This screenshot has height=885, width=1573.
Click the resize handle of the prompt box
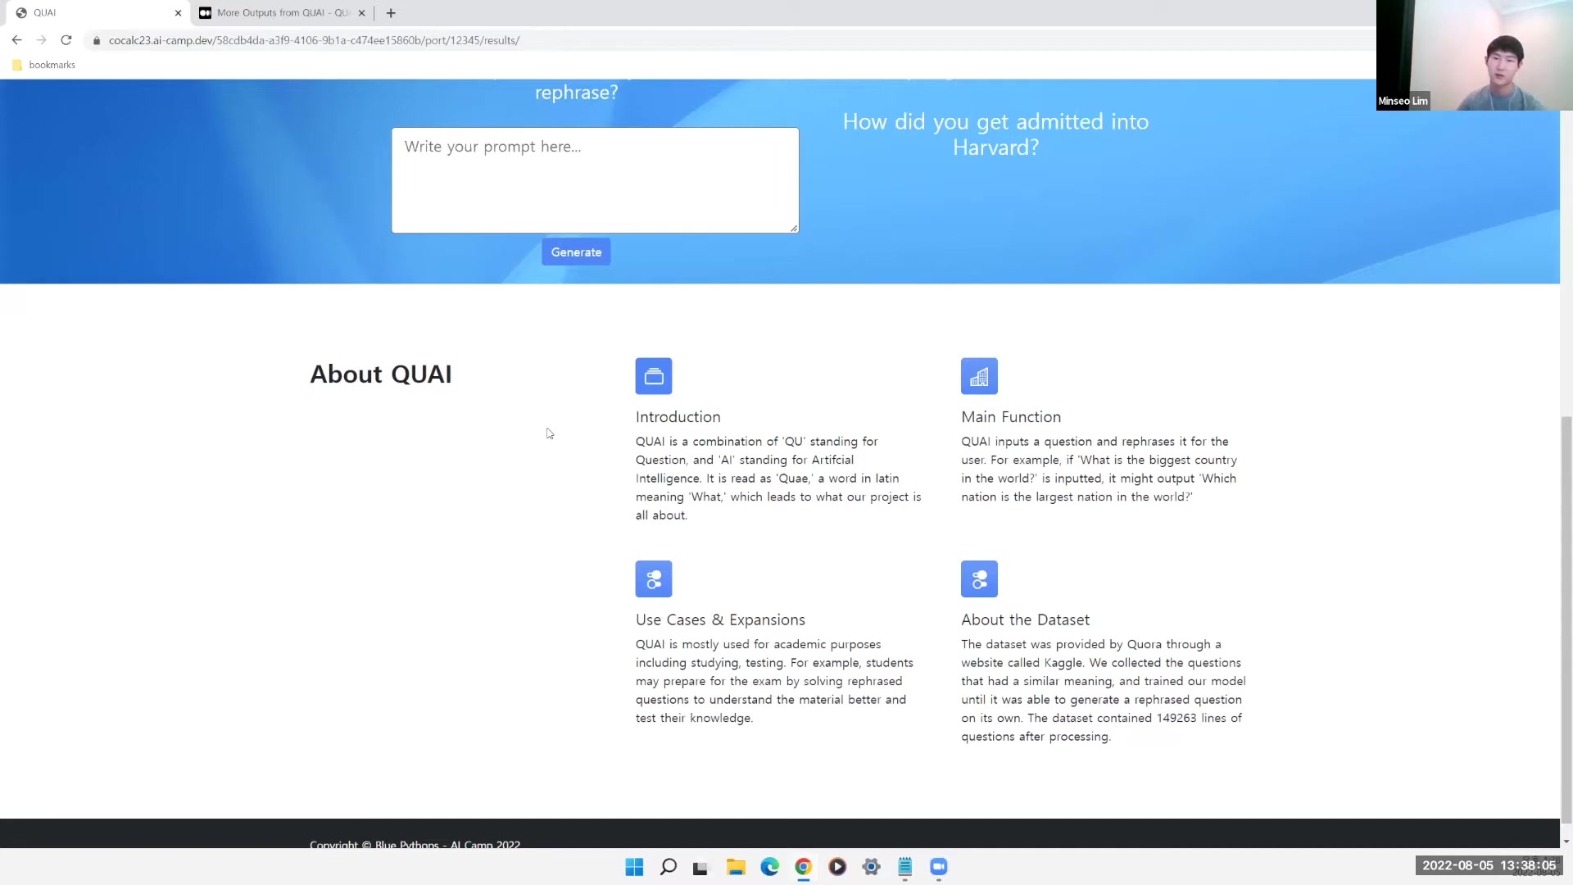794,228
